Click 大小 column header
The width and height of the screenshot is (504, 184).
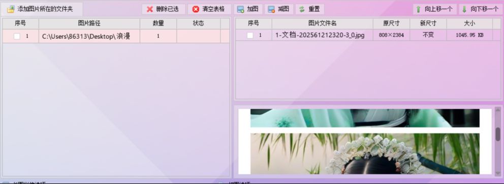click(x=469, y=23)
